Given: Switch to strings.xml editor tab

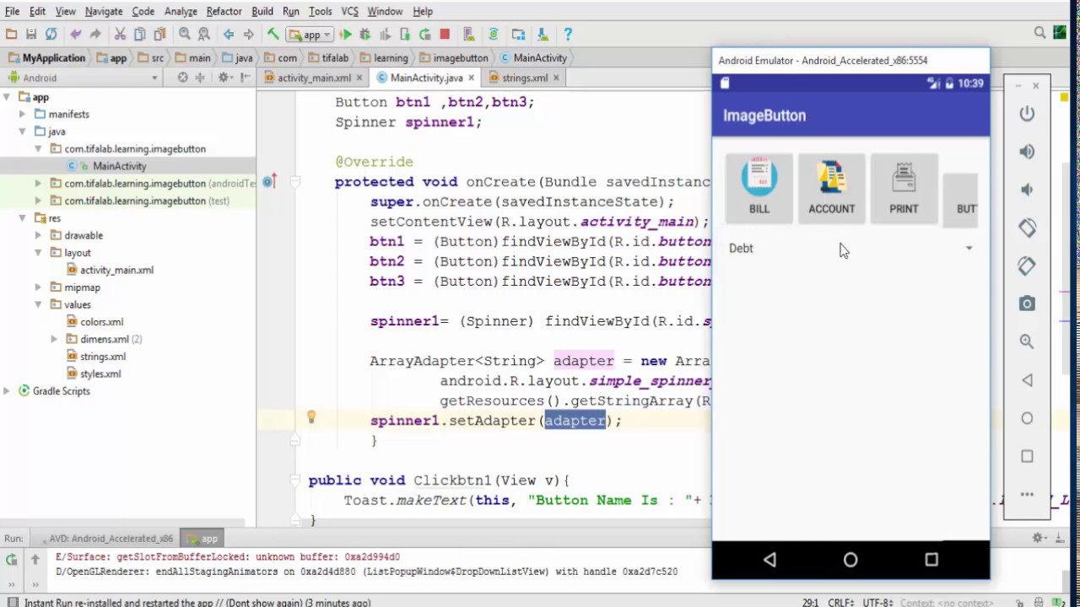Looking at the screenshot, I should click(x=525, y=78).
